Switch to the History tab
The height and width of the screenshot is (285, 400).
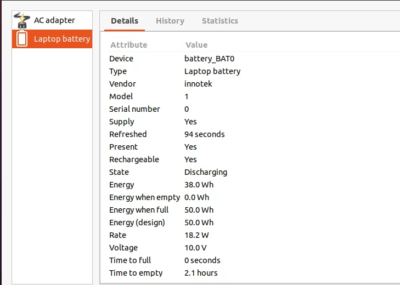(x=170, y=21)
